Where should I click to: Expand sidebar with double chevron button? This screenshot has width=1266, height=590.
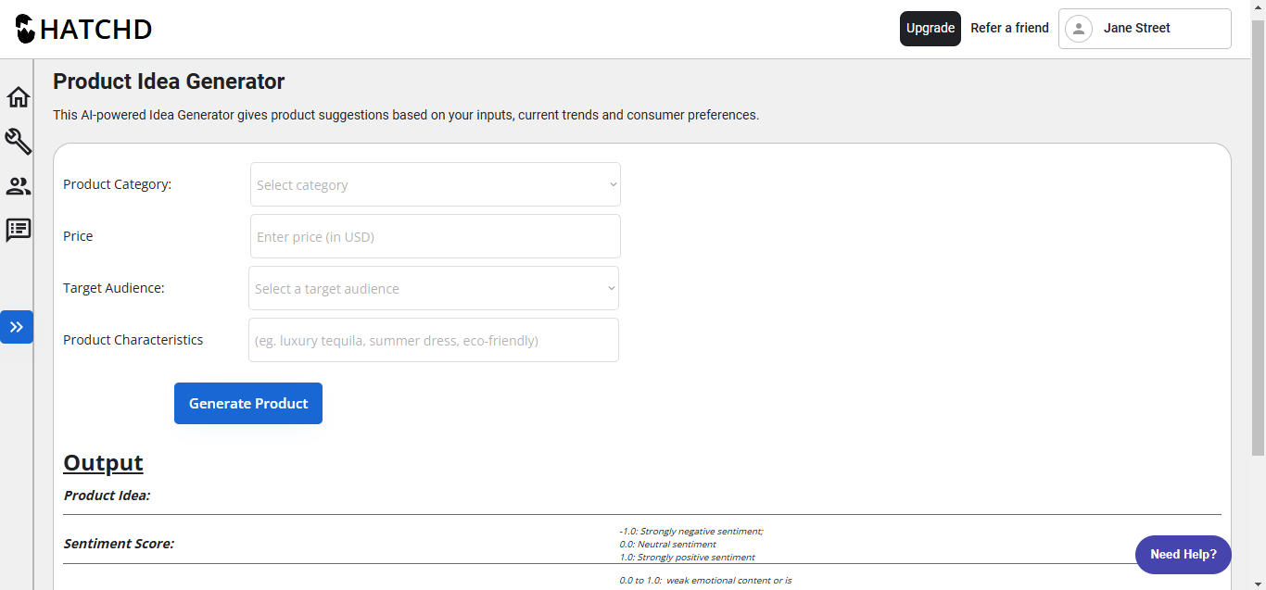[17, 327]
